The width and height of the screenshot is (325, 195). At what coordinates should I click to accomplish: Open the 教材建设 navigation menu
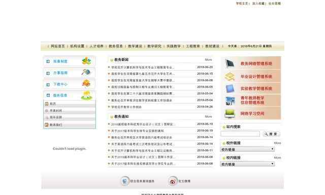tap(212, 46)
